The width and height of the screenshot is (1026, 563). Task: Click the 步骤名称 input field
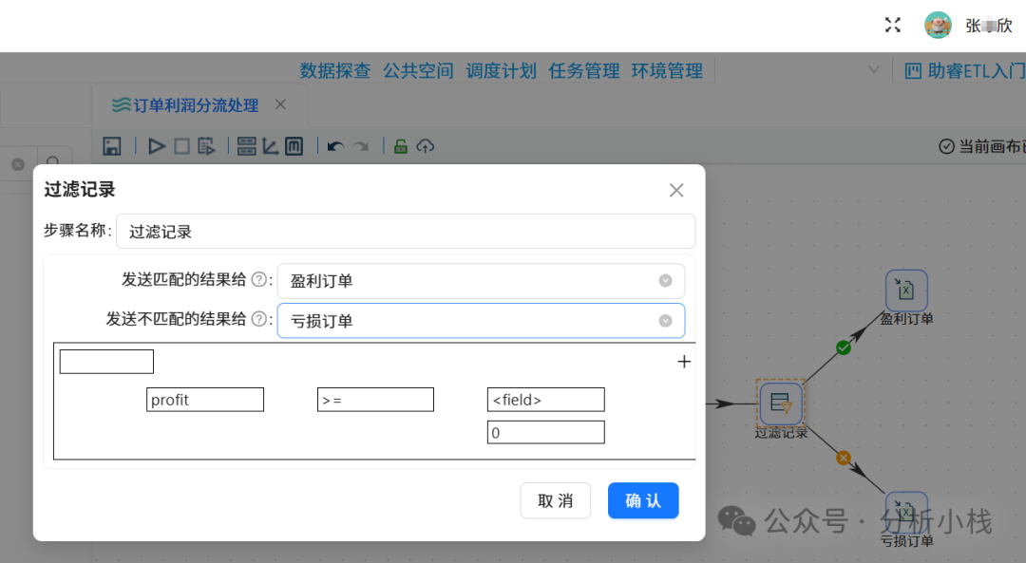click(x=406, y=232)
